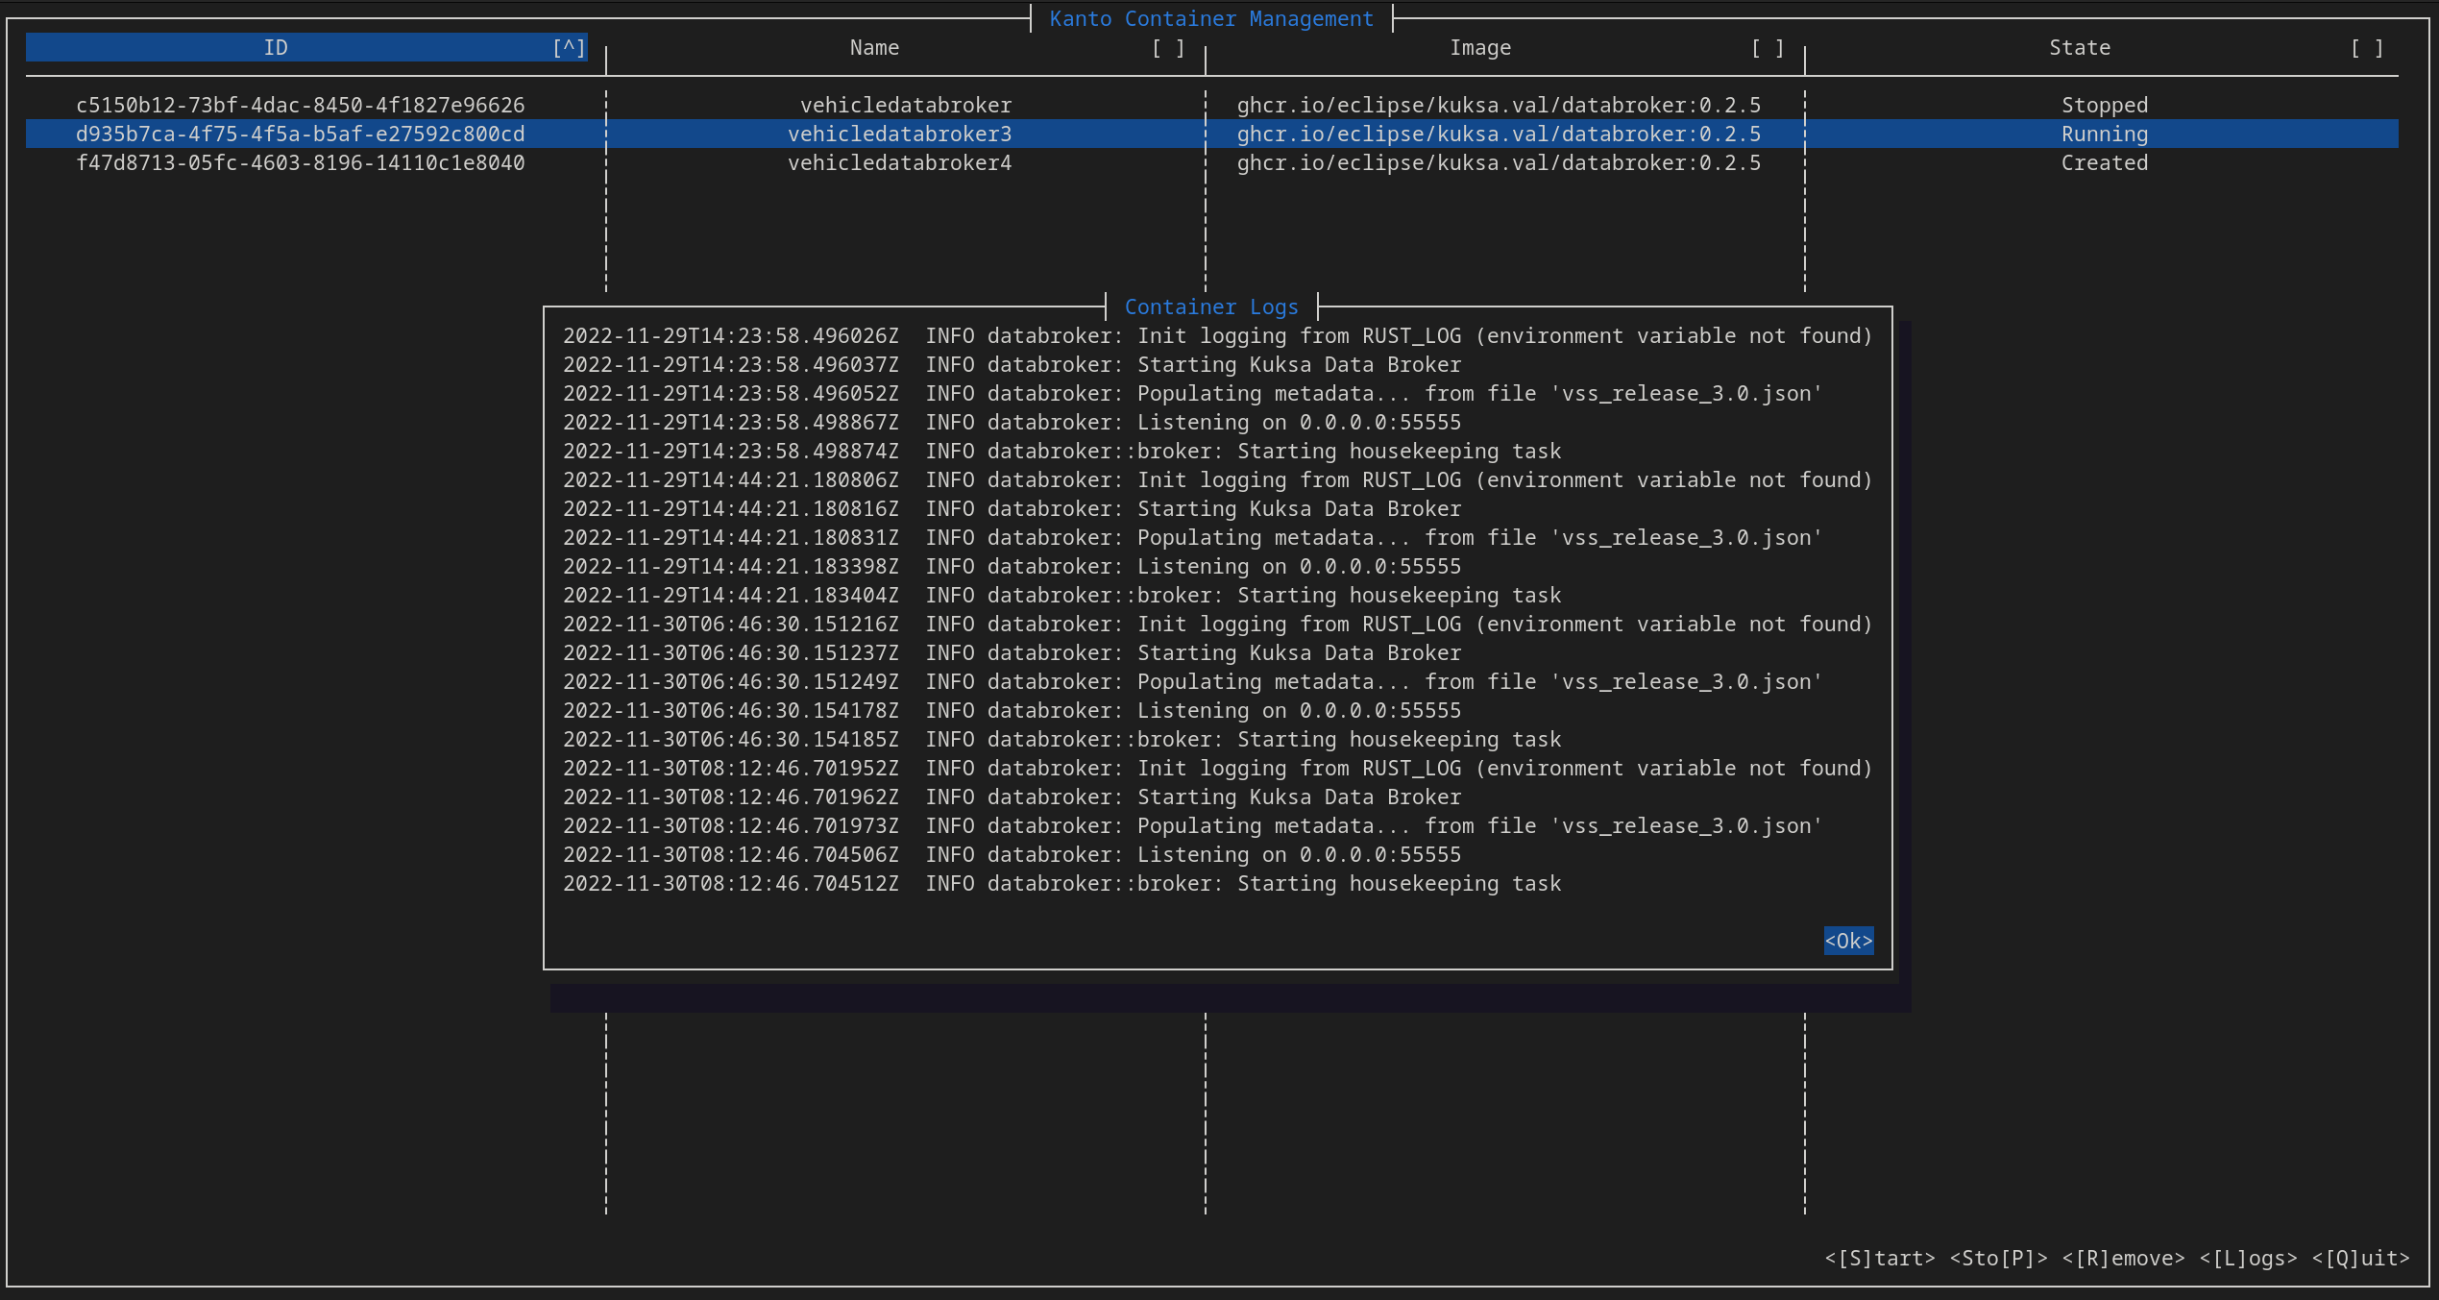This screenshot has height=1300, width=2439.
Task: Click log line timestamped 2022-11-30T08:12:46.704506Z
Action: tap(1012, 854)
